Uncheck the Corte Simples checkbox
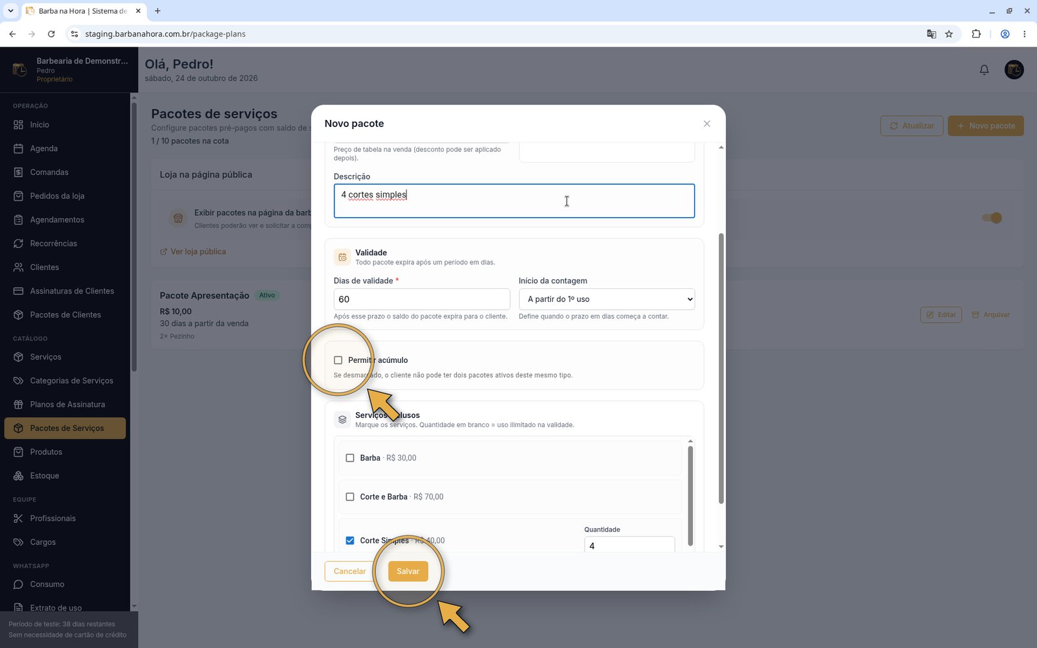Screen dimensions: 1037x648 click(x=350, y=540)
